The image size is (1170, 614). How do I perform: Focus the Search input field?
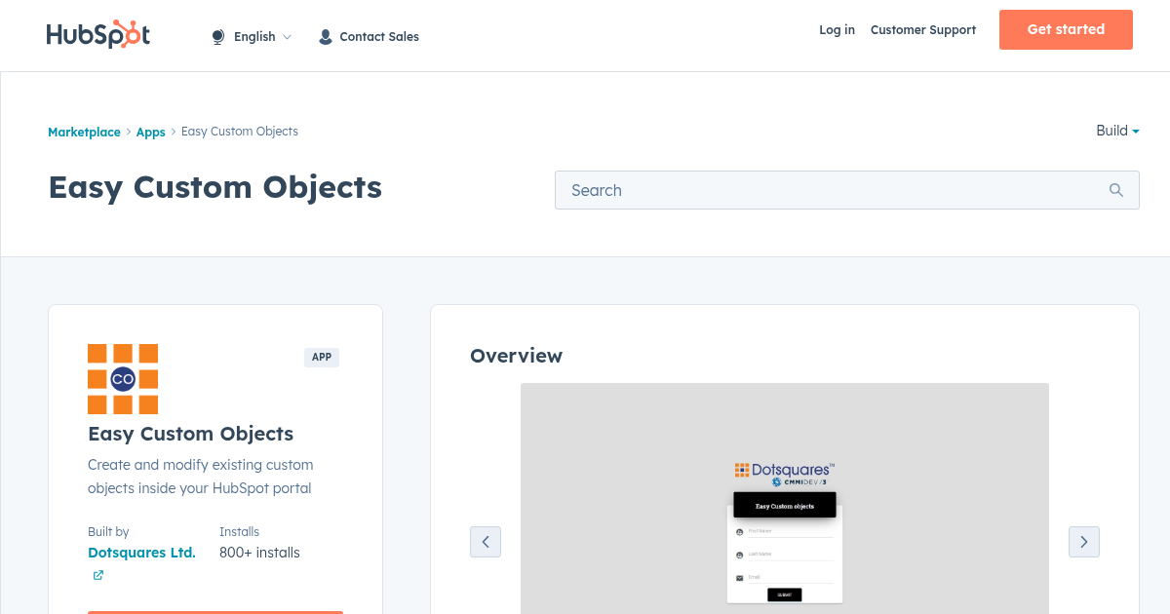846,190
